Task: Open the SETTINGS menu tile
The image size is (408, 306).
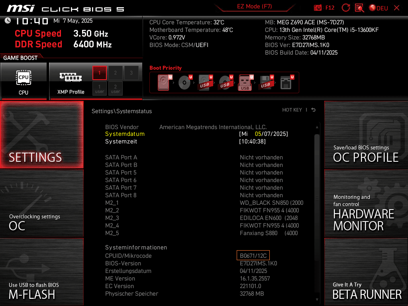Action: pyautogui.click(x=41, y=135)
